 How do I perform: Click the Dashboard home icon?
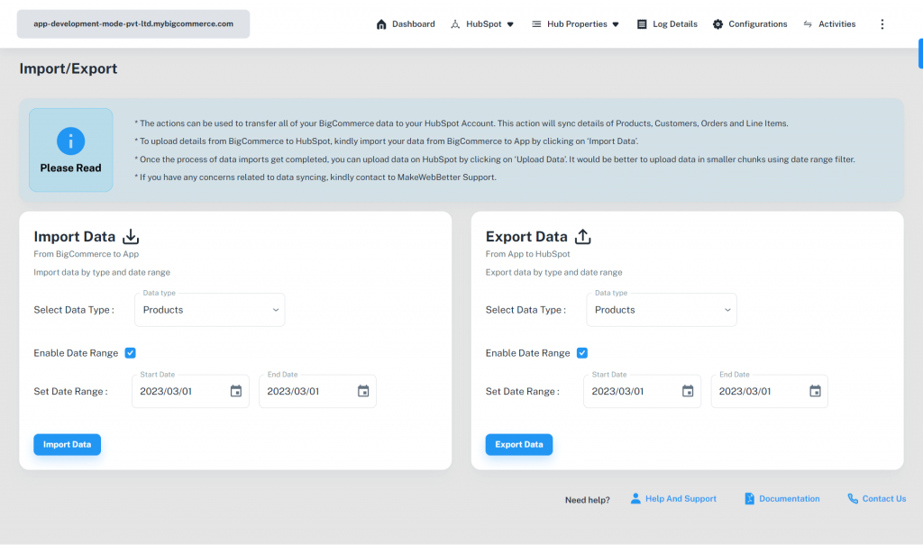pos(381,24)
